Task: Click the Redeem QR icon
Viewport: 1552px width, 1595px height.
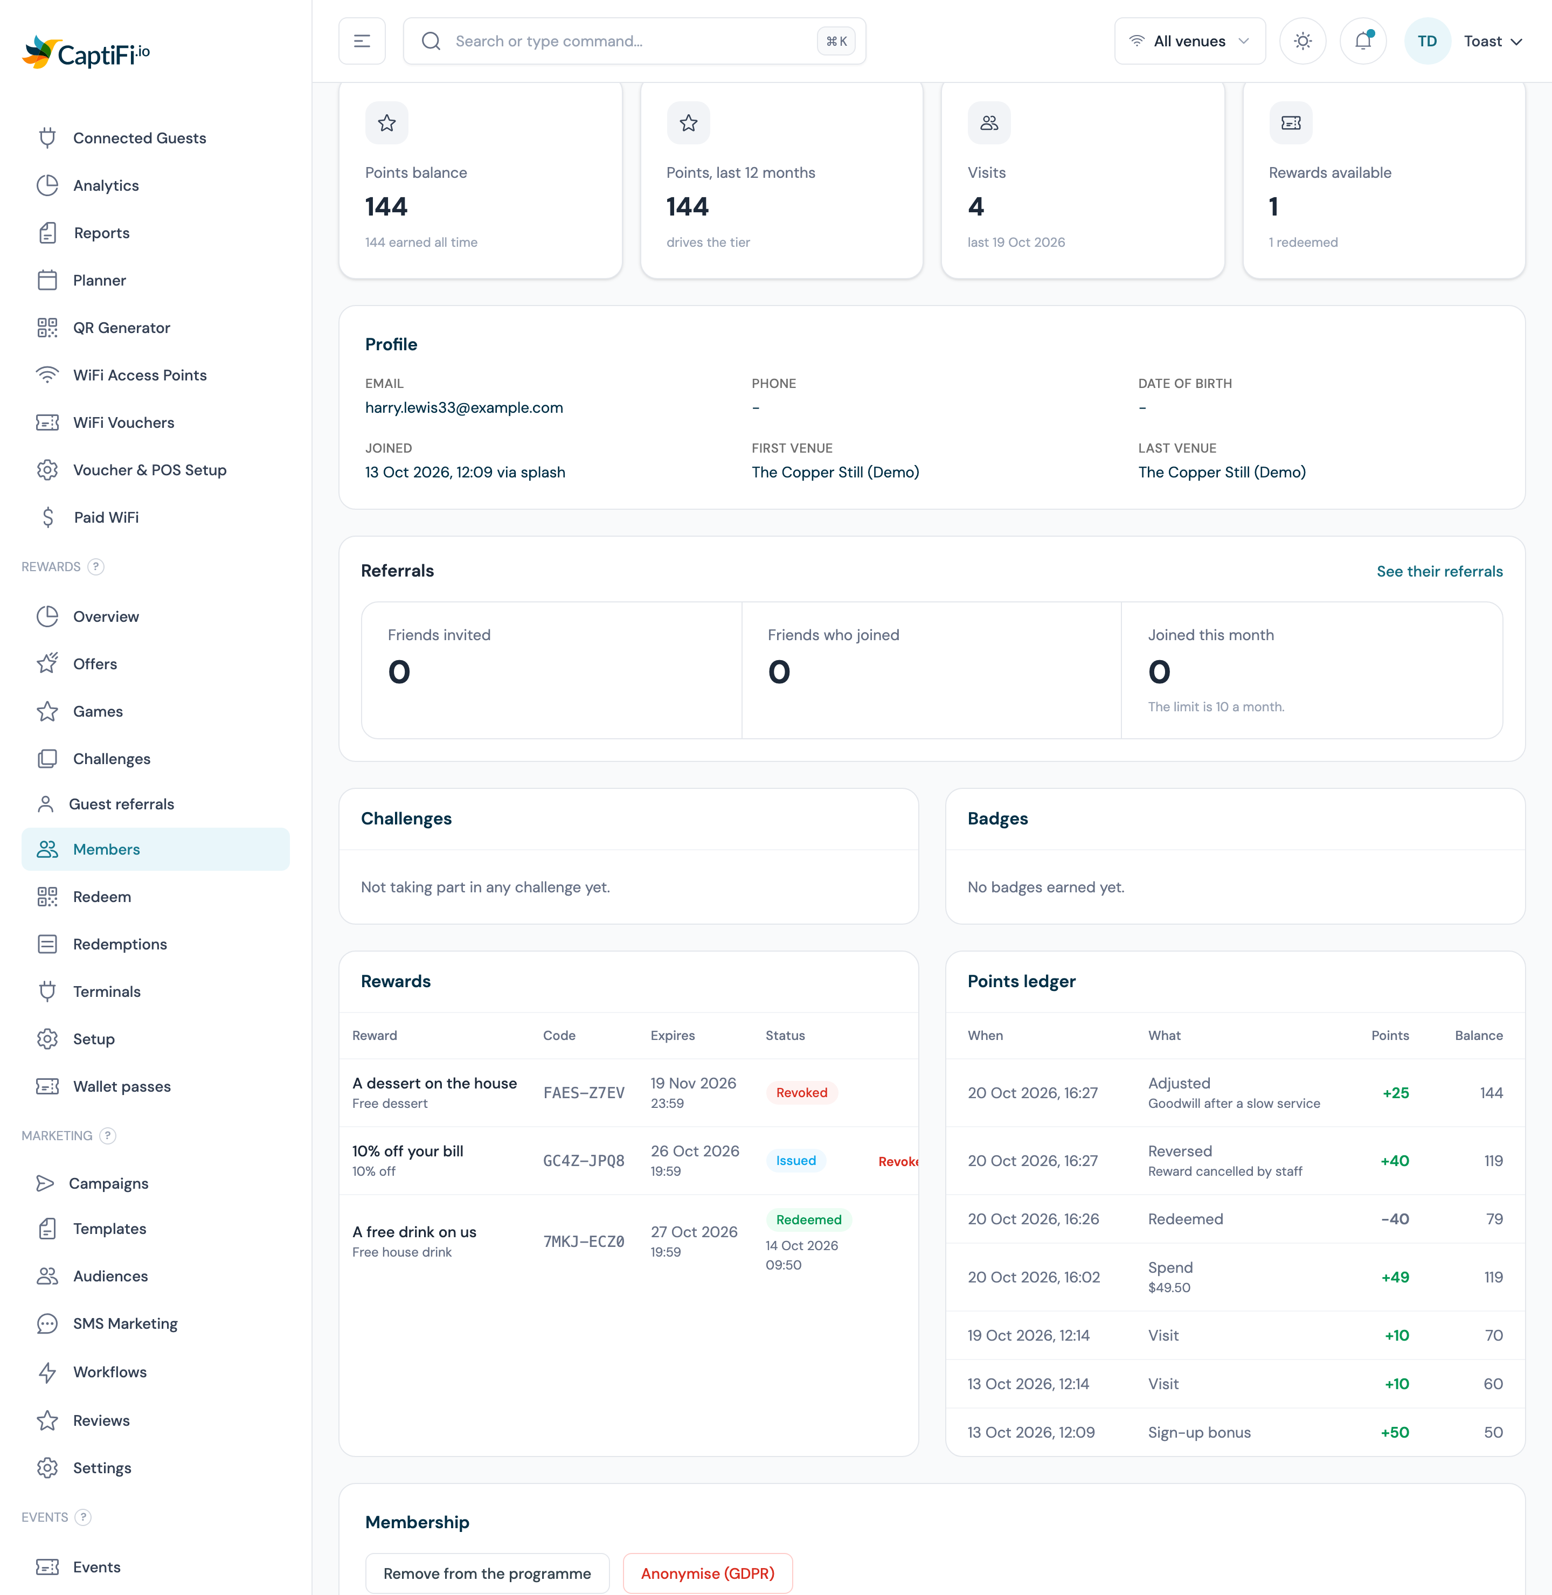Action: [47, 897]
